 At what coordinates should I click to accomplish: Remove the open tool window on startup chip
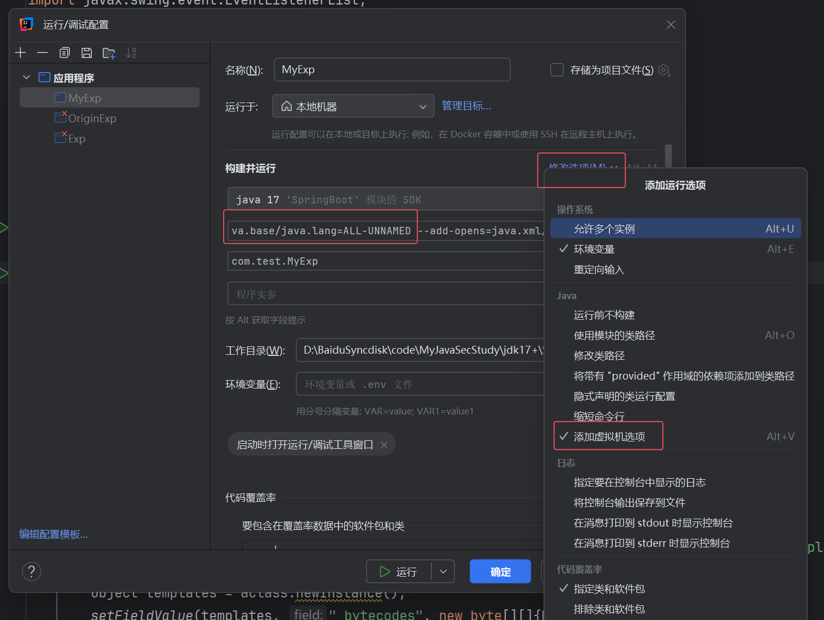[x=384, y=445]
